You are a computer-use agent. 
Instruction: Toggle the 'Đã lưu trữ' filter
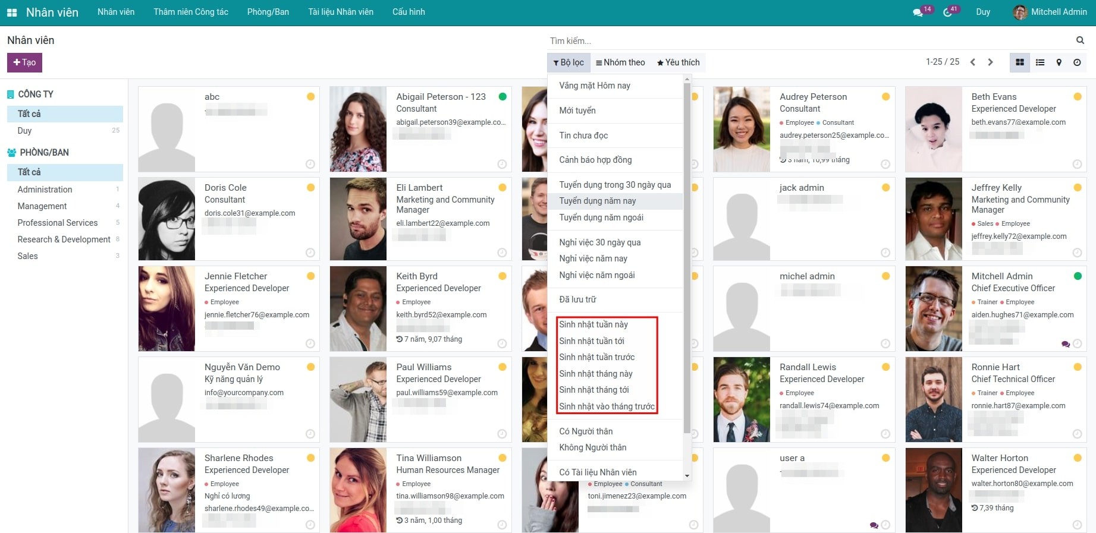pyautogui.click(x=577, y=299)
